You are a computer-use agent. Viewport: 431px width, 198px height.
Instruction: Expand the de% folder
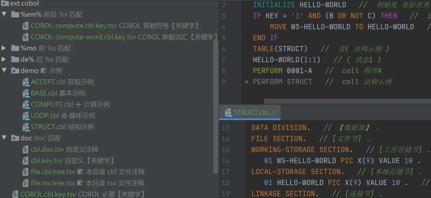point(4,59)
